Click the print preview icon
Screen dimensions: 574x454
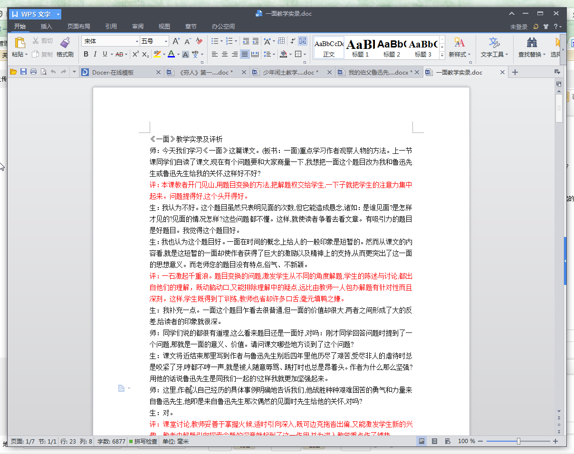tap(43, 72)
